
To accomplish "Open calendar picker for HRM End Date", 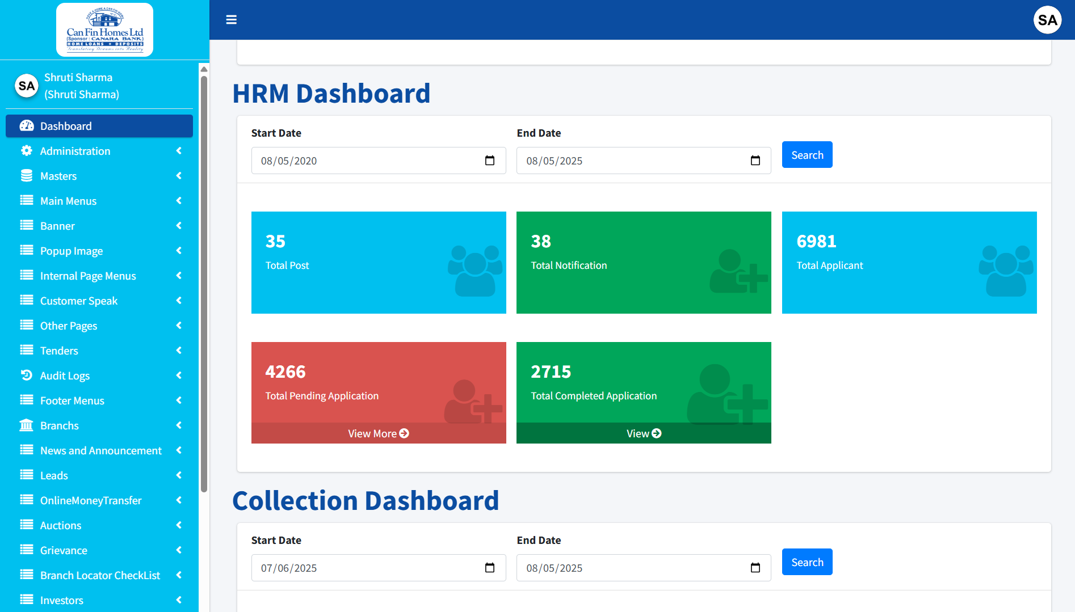I will click(x=755, y=161).
